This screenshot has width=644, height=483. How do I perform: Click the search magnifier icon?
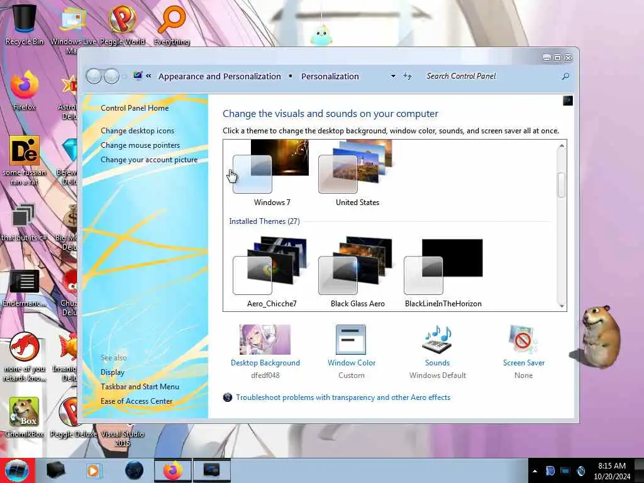pyautogui.click(x=565, y=76)
